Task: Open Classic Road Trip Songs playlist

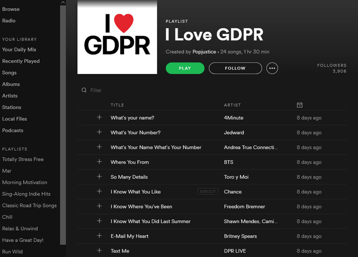Action: click(29, 206)
